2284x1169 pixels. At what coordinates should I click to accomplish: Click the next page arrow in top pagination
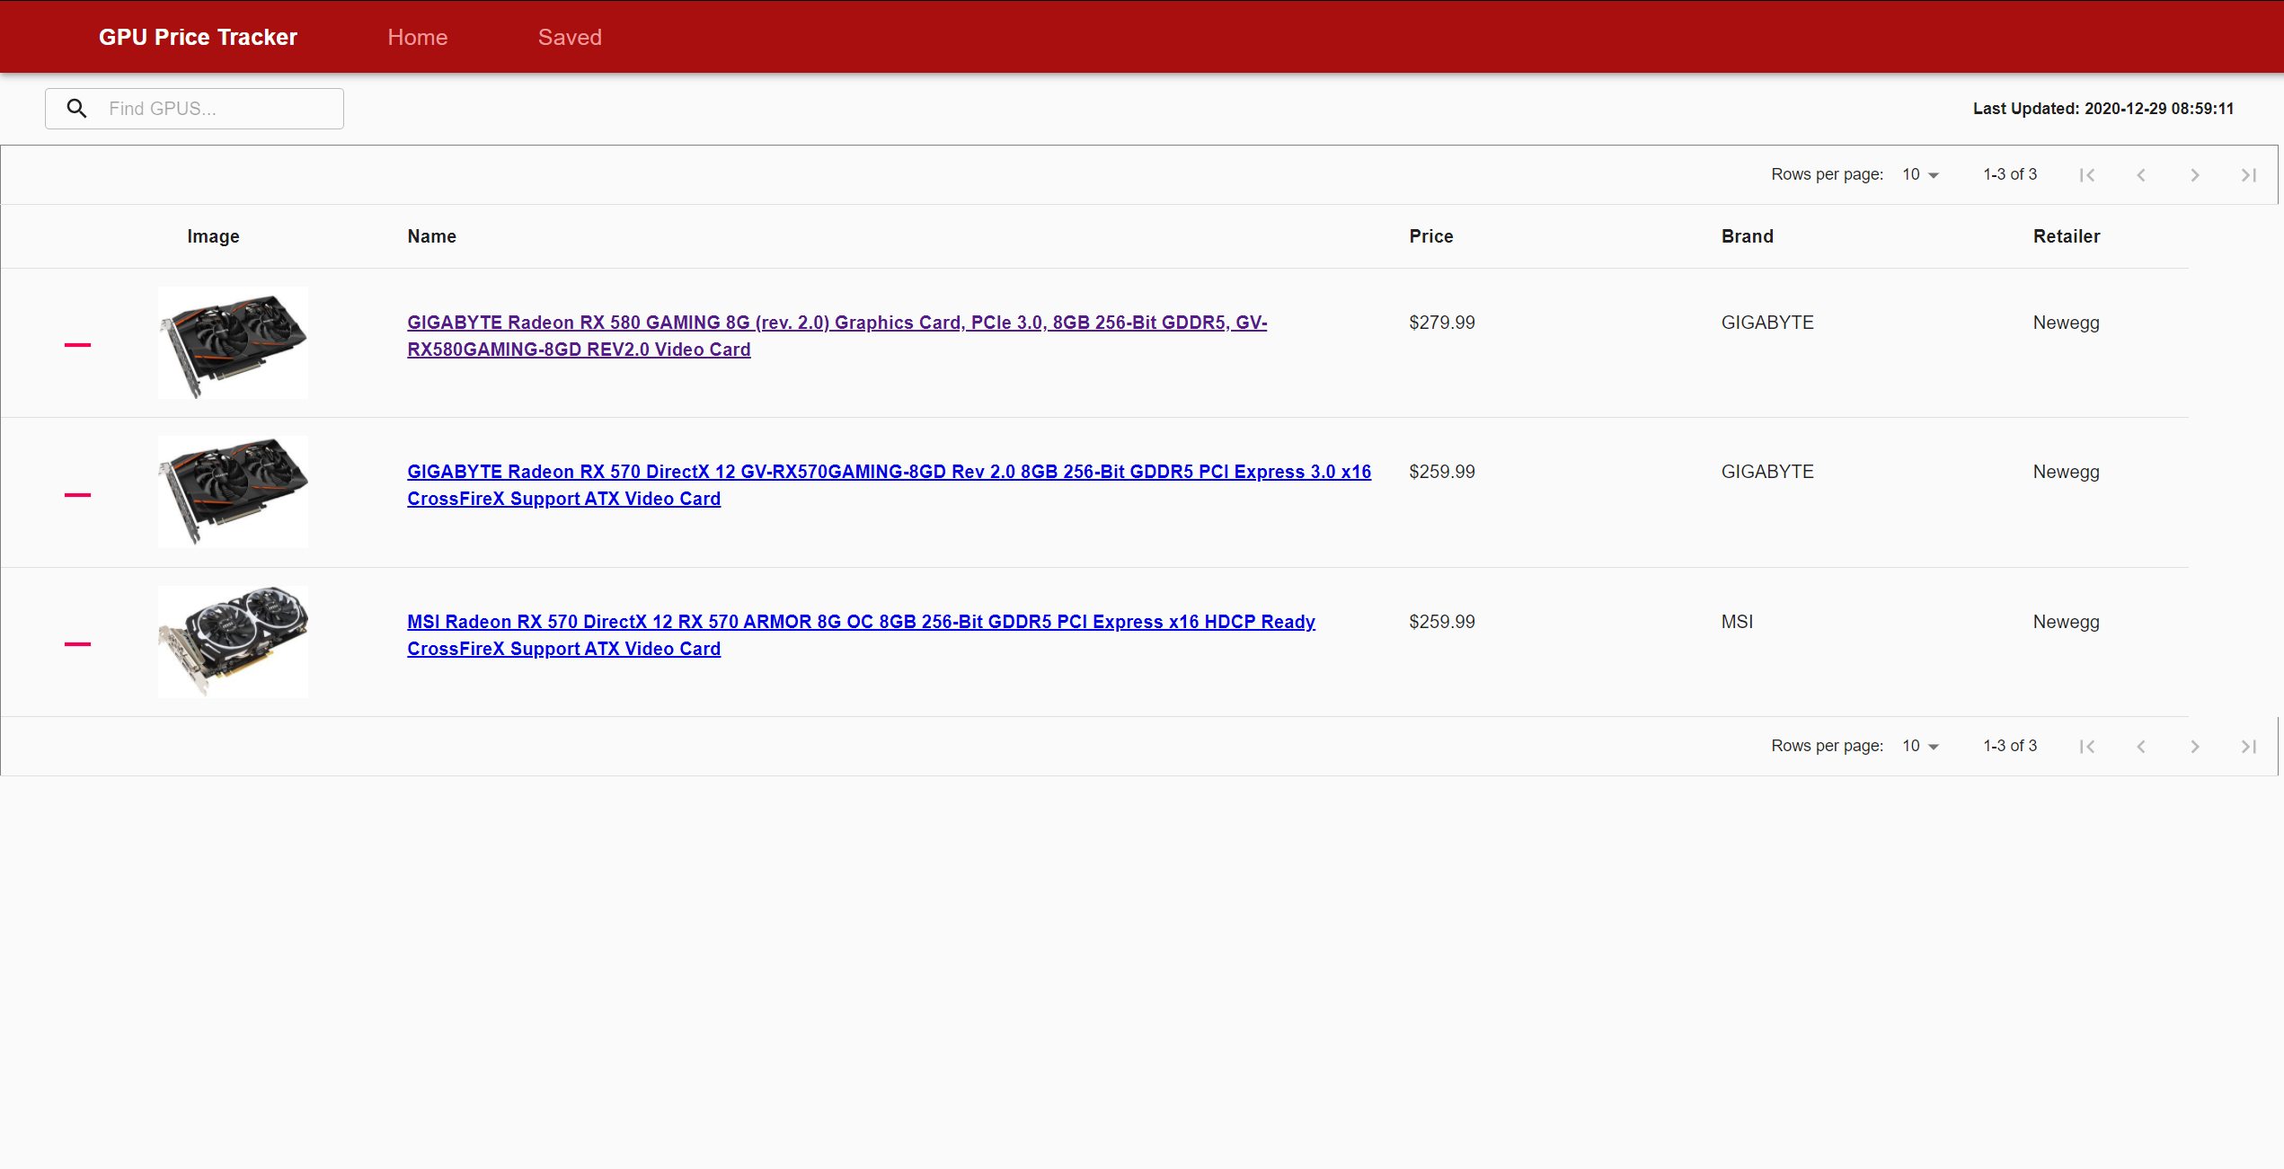click(x=2195, y=174)
